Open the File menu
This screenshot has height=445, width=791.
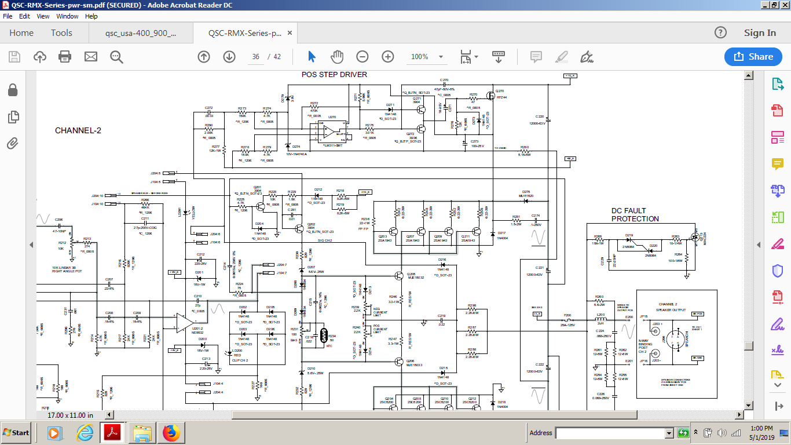8,16
